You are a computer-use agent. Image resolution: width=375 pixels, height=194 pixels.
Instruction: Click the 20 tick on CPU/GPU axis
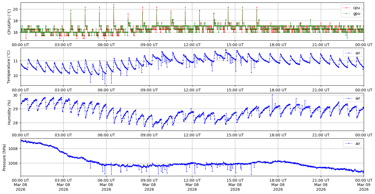(x=15, y=9)
